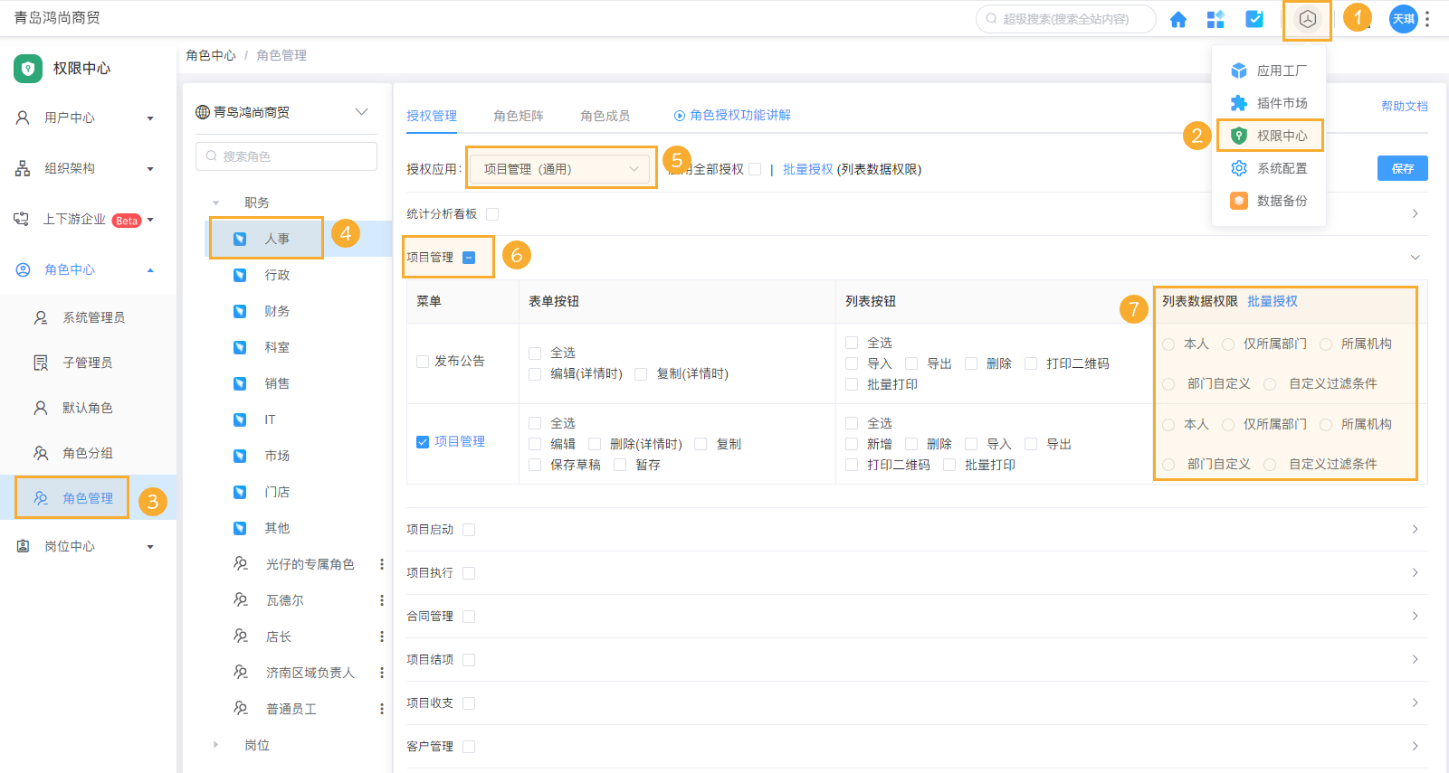Check the 发布公告 menu checkbox
The width and height of the screenshot is (1449, 773).
[x=423, y=362]
